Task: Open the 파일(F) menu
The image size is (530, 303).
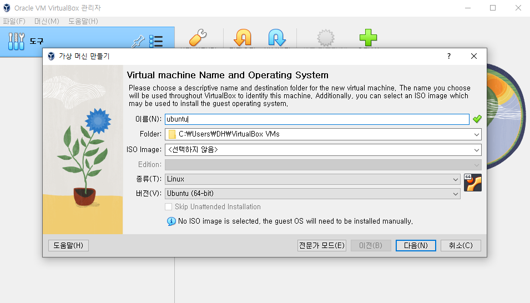Action: (14, 21)
